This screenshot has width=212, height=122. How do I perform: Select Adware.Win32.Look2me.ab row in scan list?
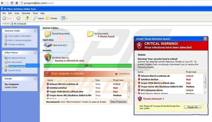[x=86, y=84]
